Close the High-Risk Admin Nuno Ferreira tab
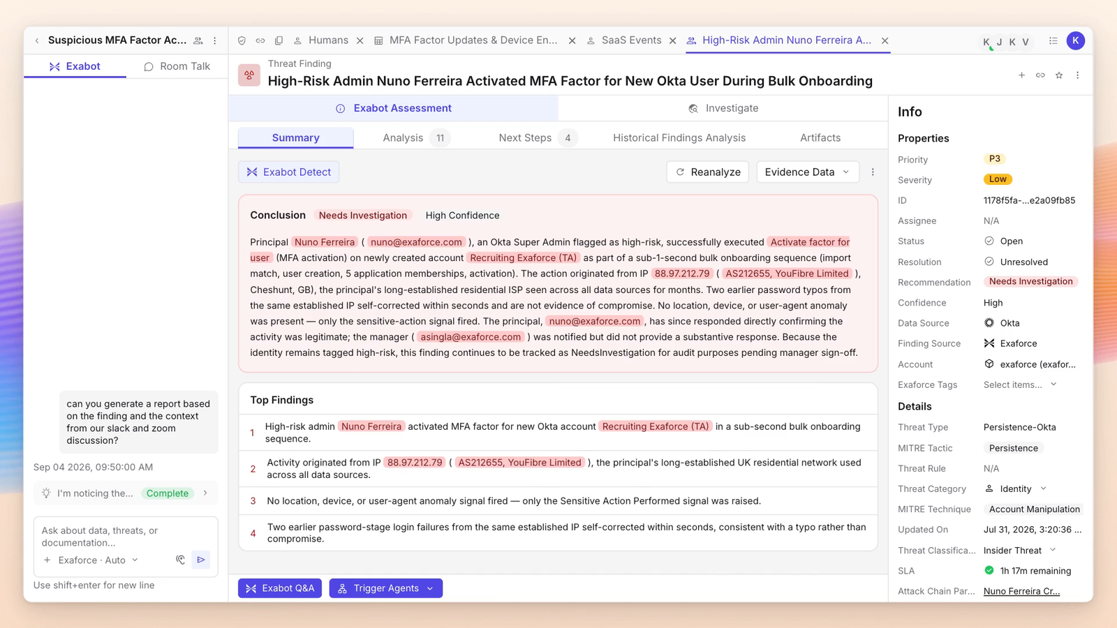Image resolution: width=1117 pixels, height=628 pixels. (x=885, y=40)
